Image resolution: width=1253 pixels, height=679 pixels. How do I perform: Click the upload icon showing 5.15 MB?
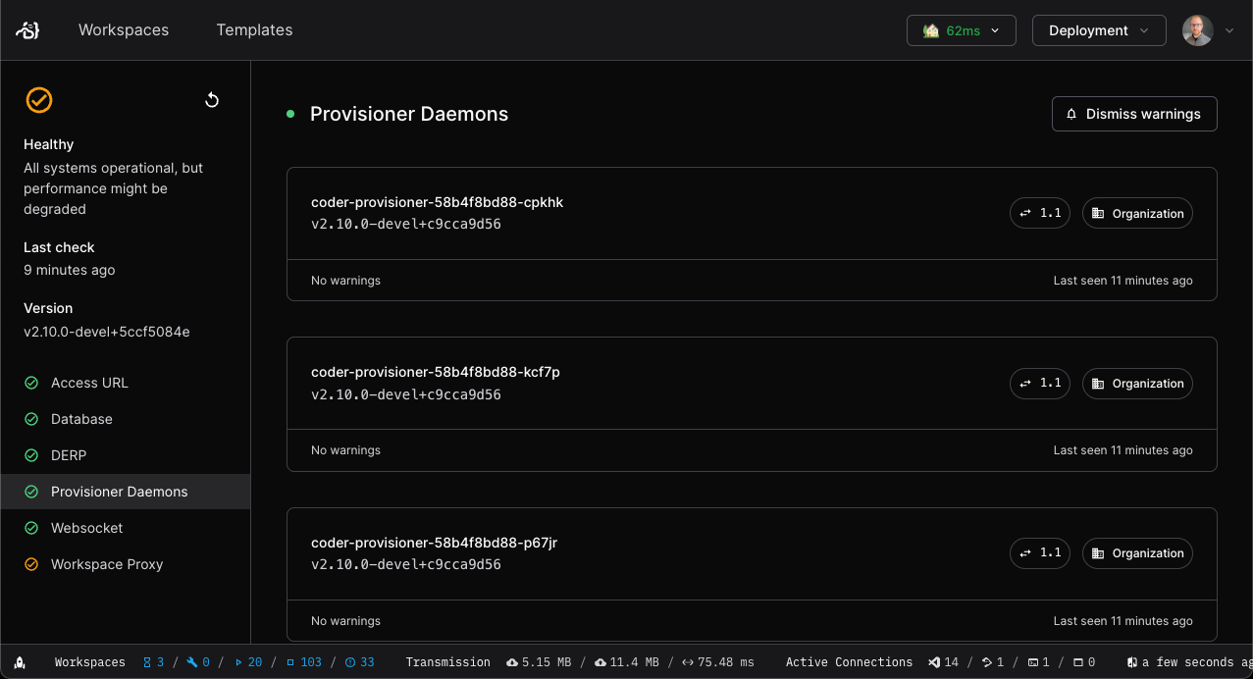tap(513, 661)
